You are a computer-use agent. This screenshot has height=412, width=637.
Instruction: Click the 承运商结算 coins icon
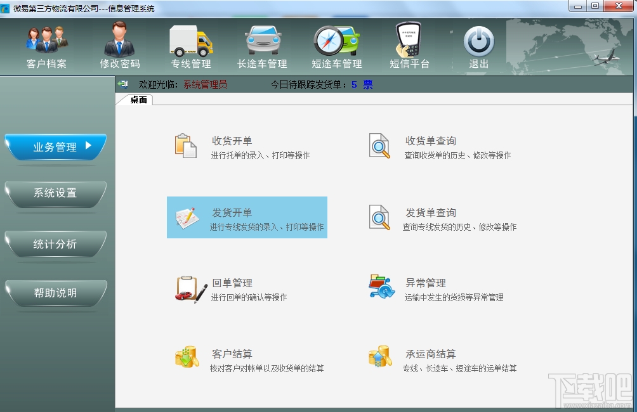[x=380, y=356]
